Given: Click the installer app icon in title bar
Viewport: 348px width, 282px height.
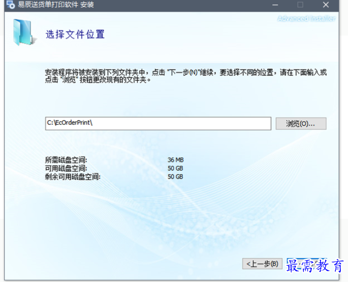Looking at the screenshot, I should tap(11, 5).
